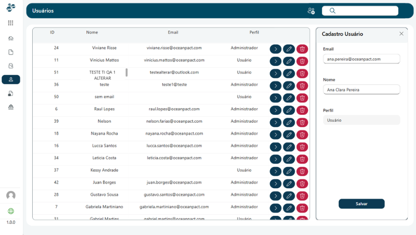Edit Viviane Risse with pencil icon
The height and width of the screenshot is (235, 416).
tap(289, 48)
